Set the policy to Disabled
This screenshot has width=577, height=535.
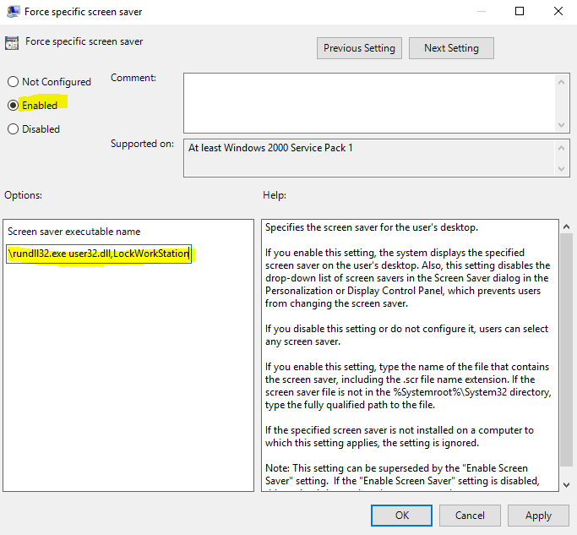click(13, 129)
